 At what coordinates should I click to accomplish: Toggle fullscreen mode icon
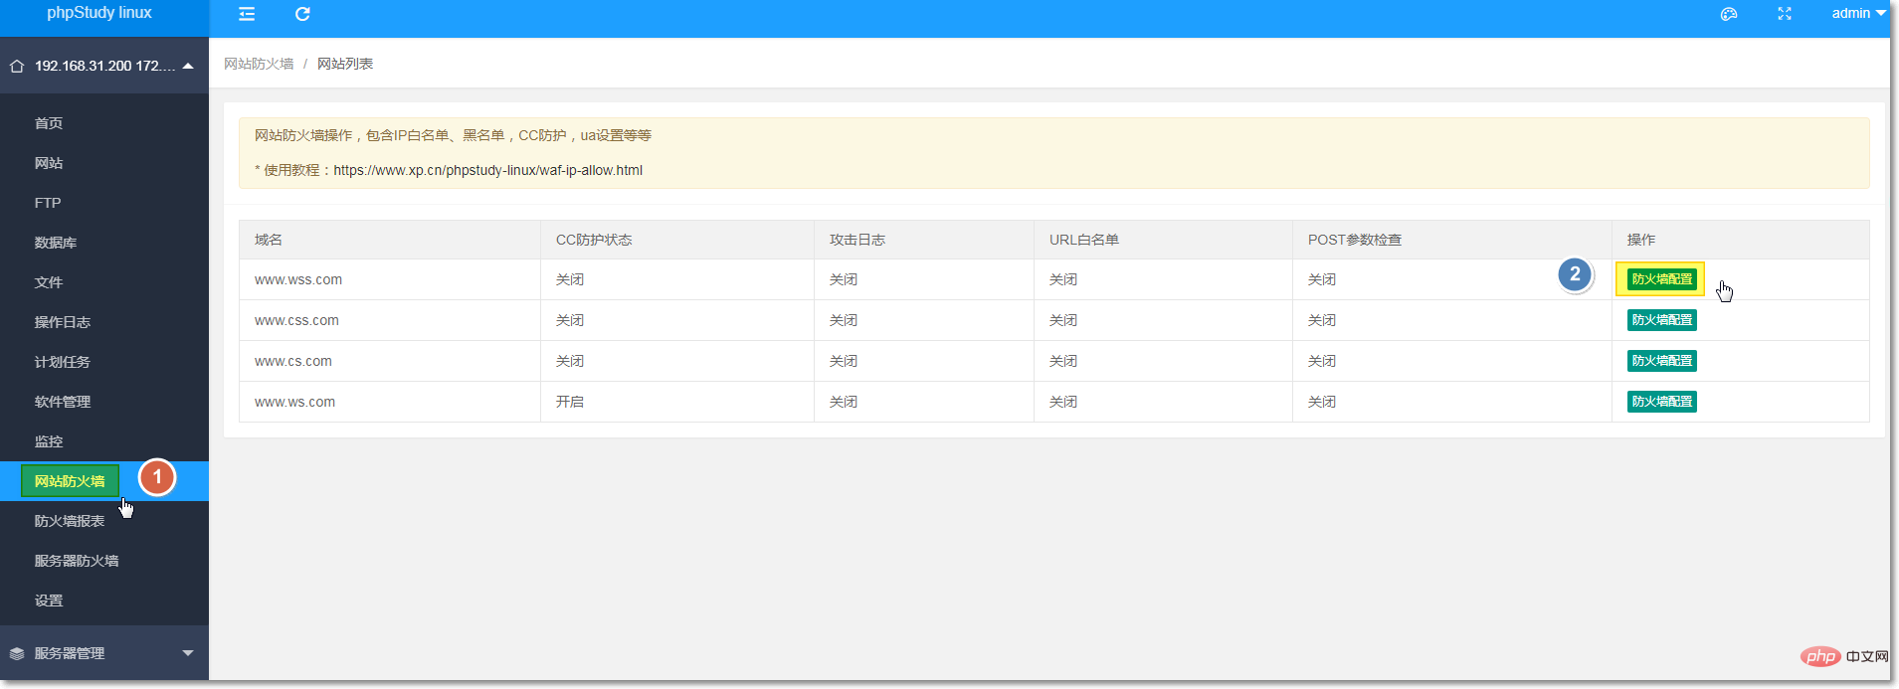click(1785, 14)
